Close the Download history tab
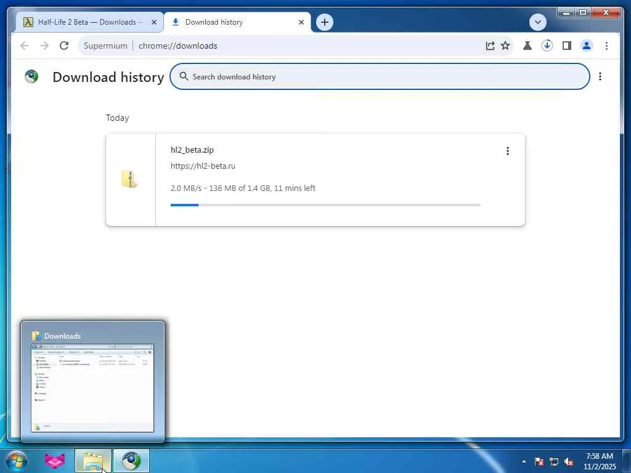 [301, 22]
